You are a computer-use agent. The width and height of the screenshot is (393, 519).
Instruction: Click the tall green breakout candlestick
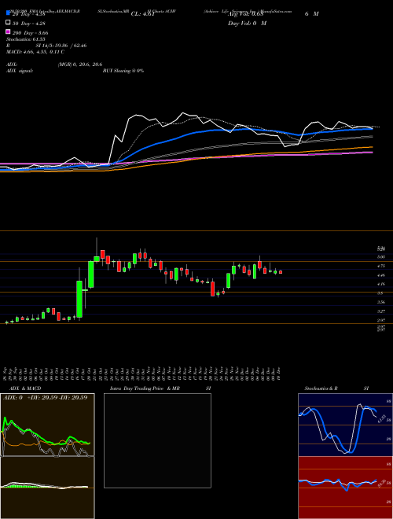(79, 300)
